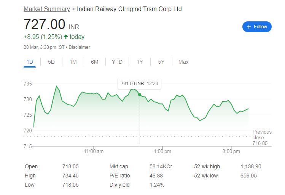Click the 727.00 stock price
The image size is (285, 195).
coord(45,24)
